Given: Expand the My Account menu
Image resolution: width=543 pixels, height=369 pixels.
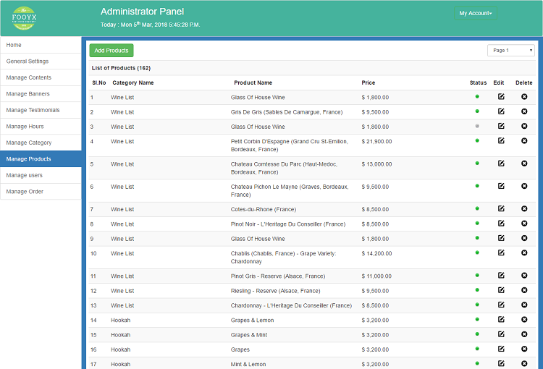Looking at the screenshot, I should coord(476,13).
